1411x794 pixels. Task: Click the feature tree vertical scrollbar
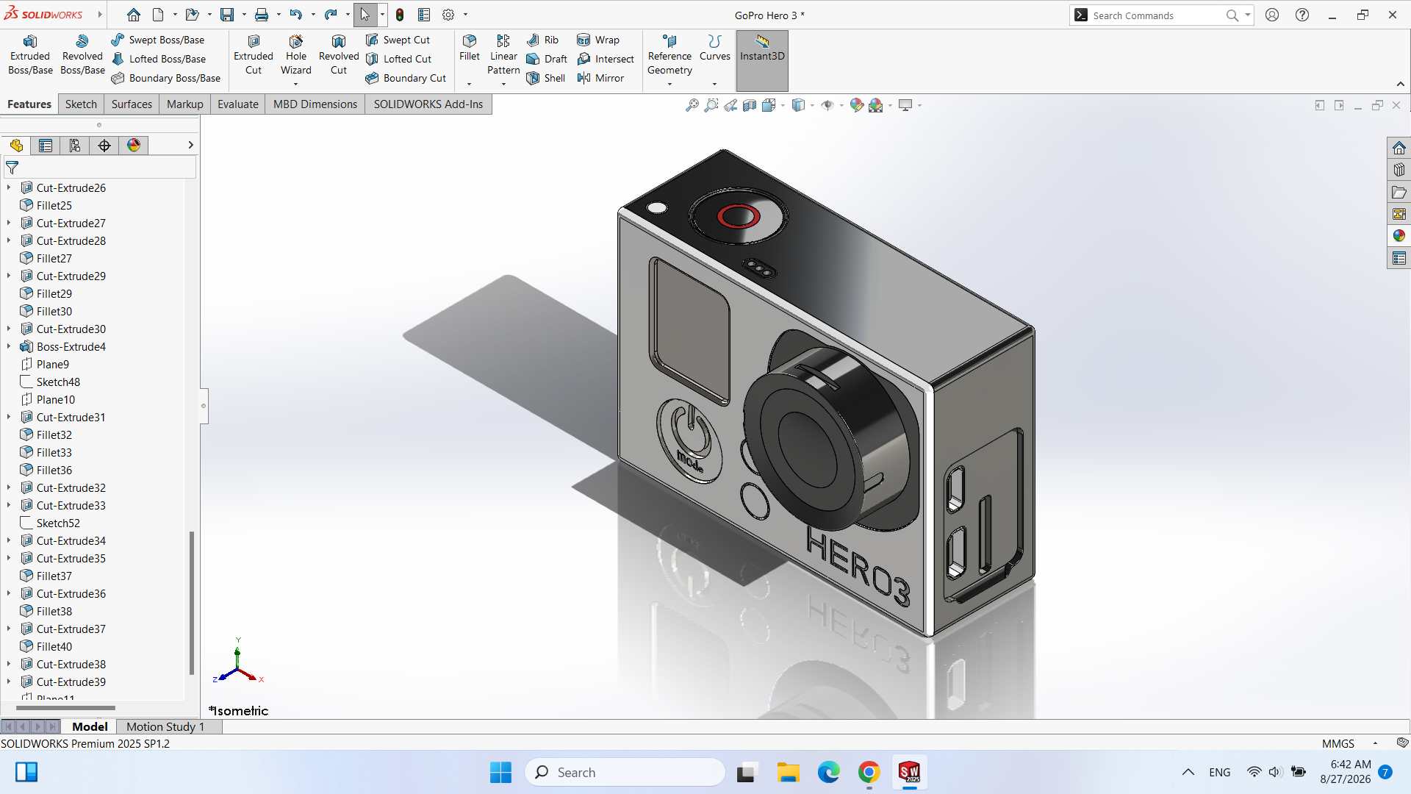point(192,601)
